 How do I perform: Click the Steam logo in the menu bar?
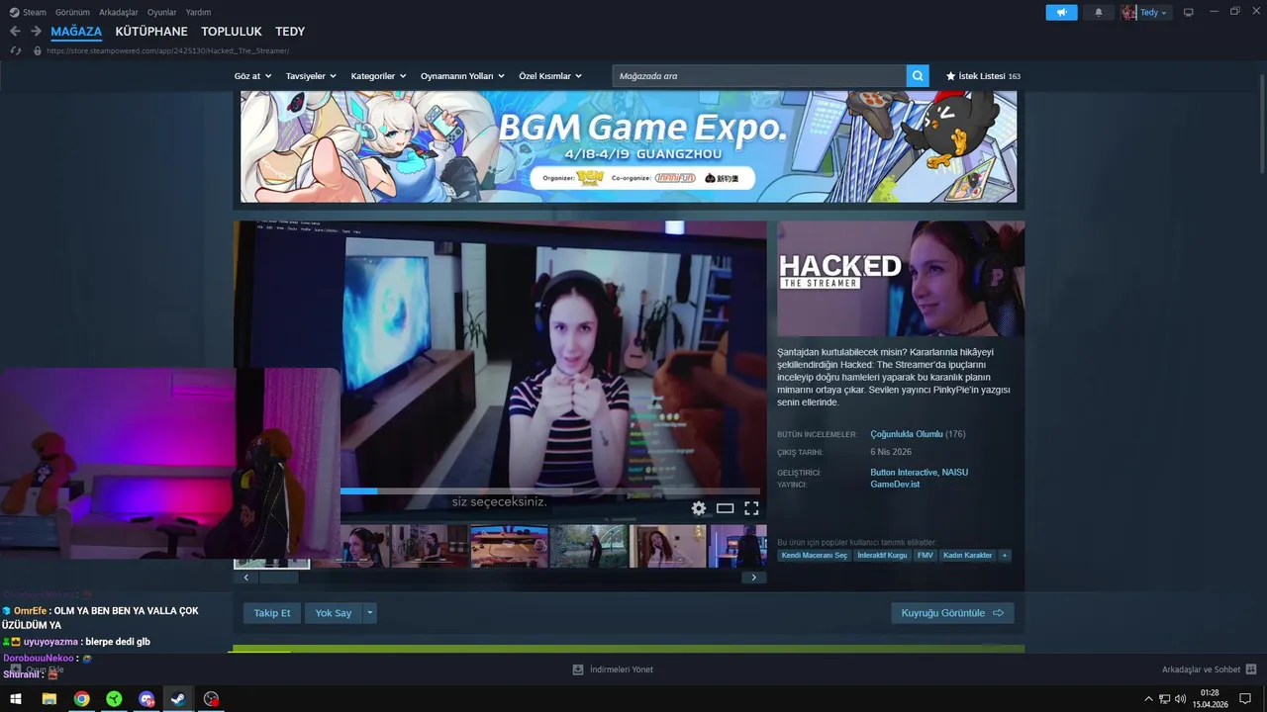[x=14, y=12]
